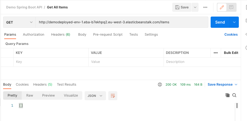Click line number 1 in response
247x121 pixels.
tap(12, 106)
